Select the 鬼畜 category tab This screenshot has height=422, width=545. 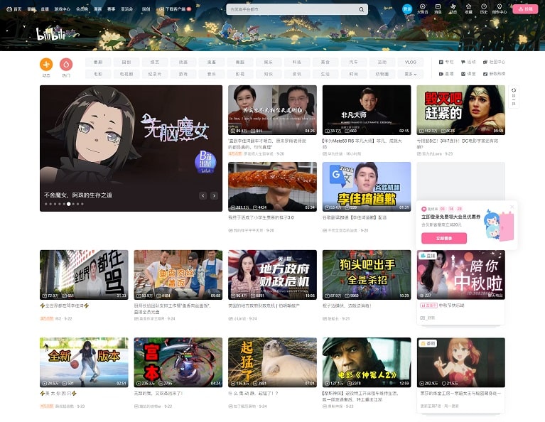coord(212,62)
